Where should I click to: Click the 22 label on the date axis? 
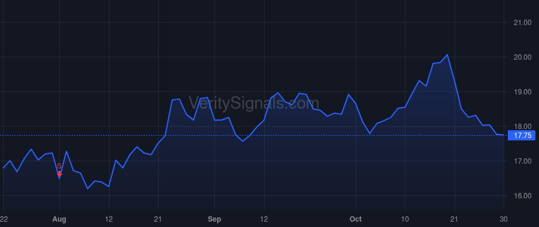4,219
